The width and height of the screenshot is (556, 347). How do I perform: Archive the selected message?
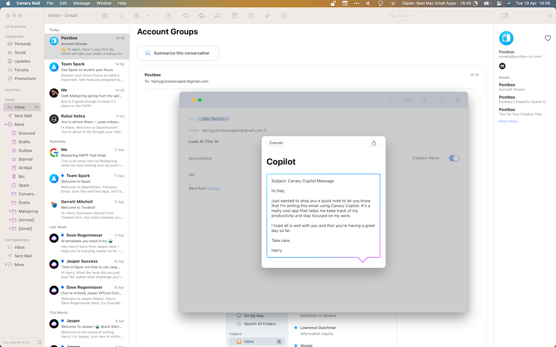(235, 15)
